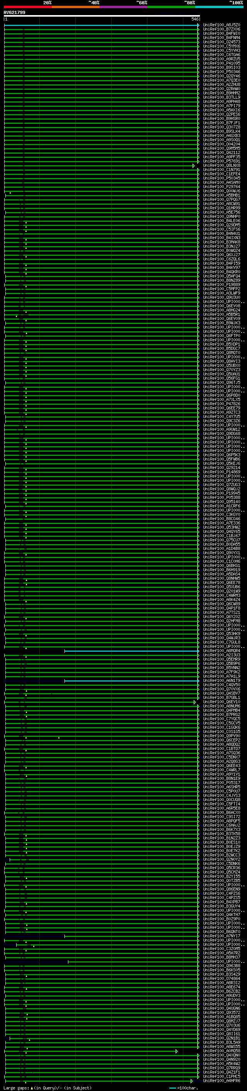The height and width of the screenshot is (1091, 247).
Task: Click the orange ~40% identity color segment
Action: pyautogui.click(x=76, y=7)
